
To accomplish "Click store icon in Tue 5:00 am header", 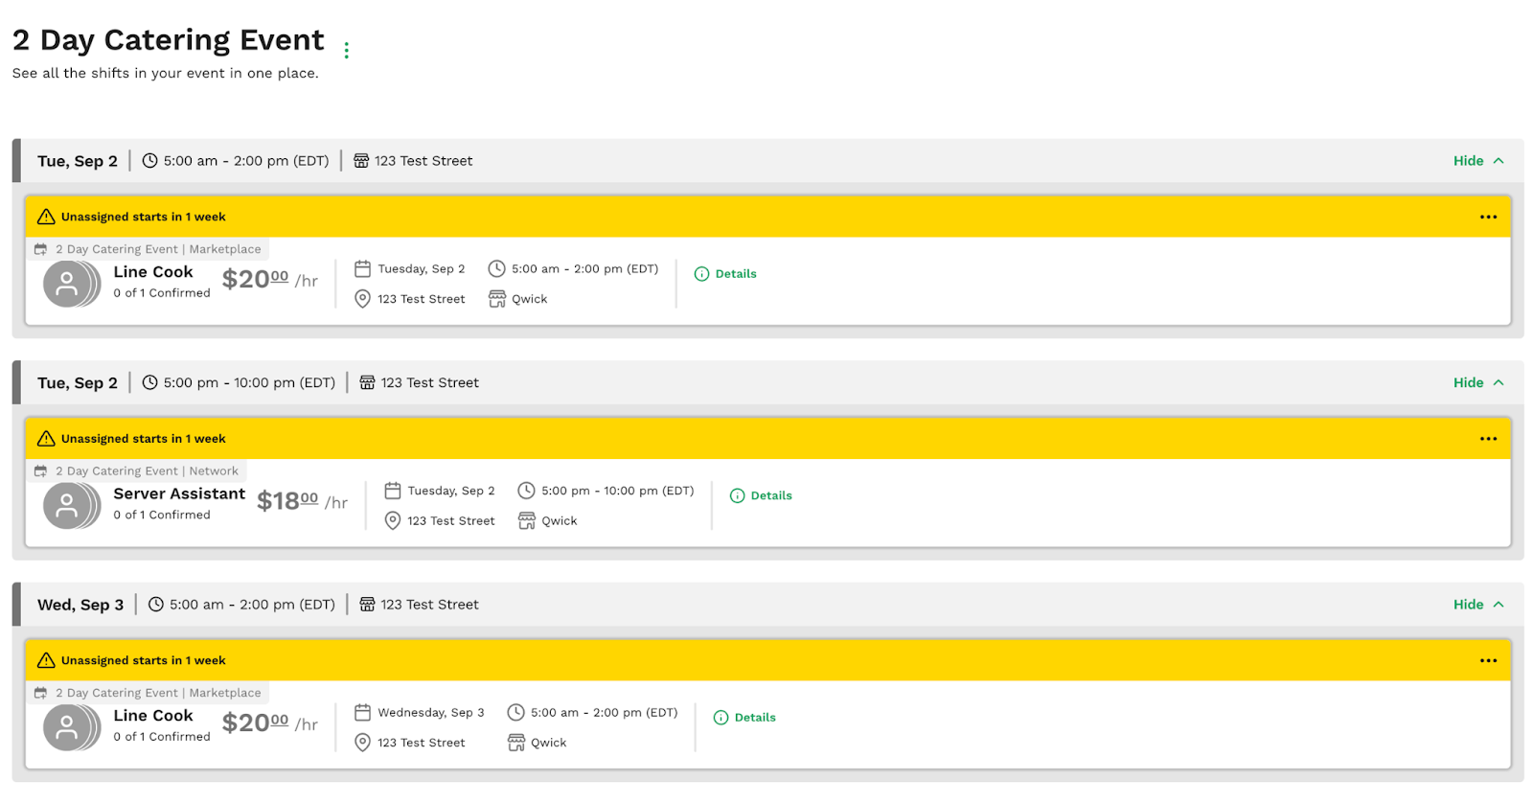I will [361, 161].
